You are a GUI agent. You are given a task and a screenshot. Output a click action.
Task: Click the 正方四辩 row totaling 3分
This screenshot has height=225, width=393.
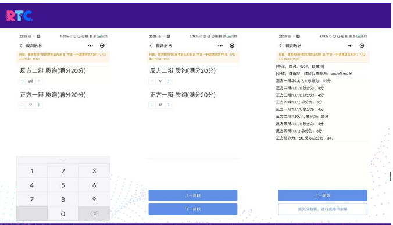pyautogui.click(x=299, y=102)
